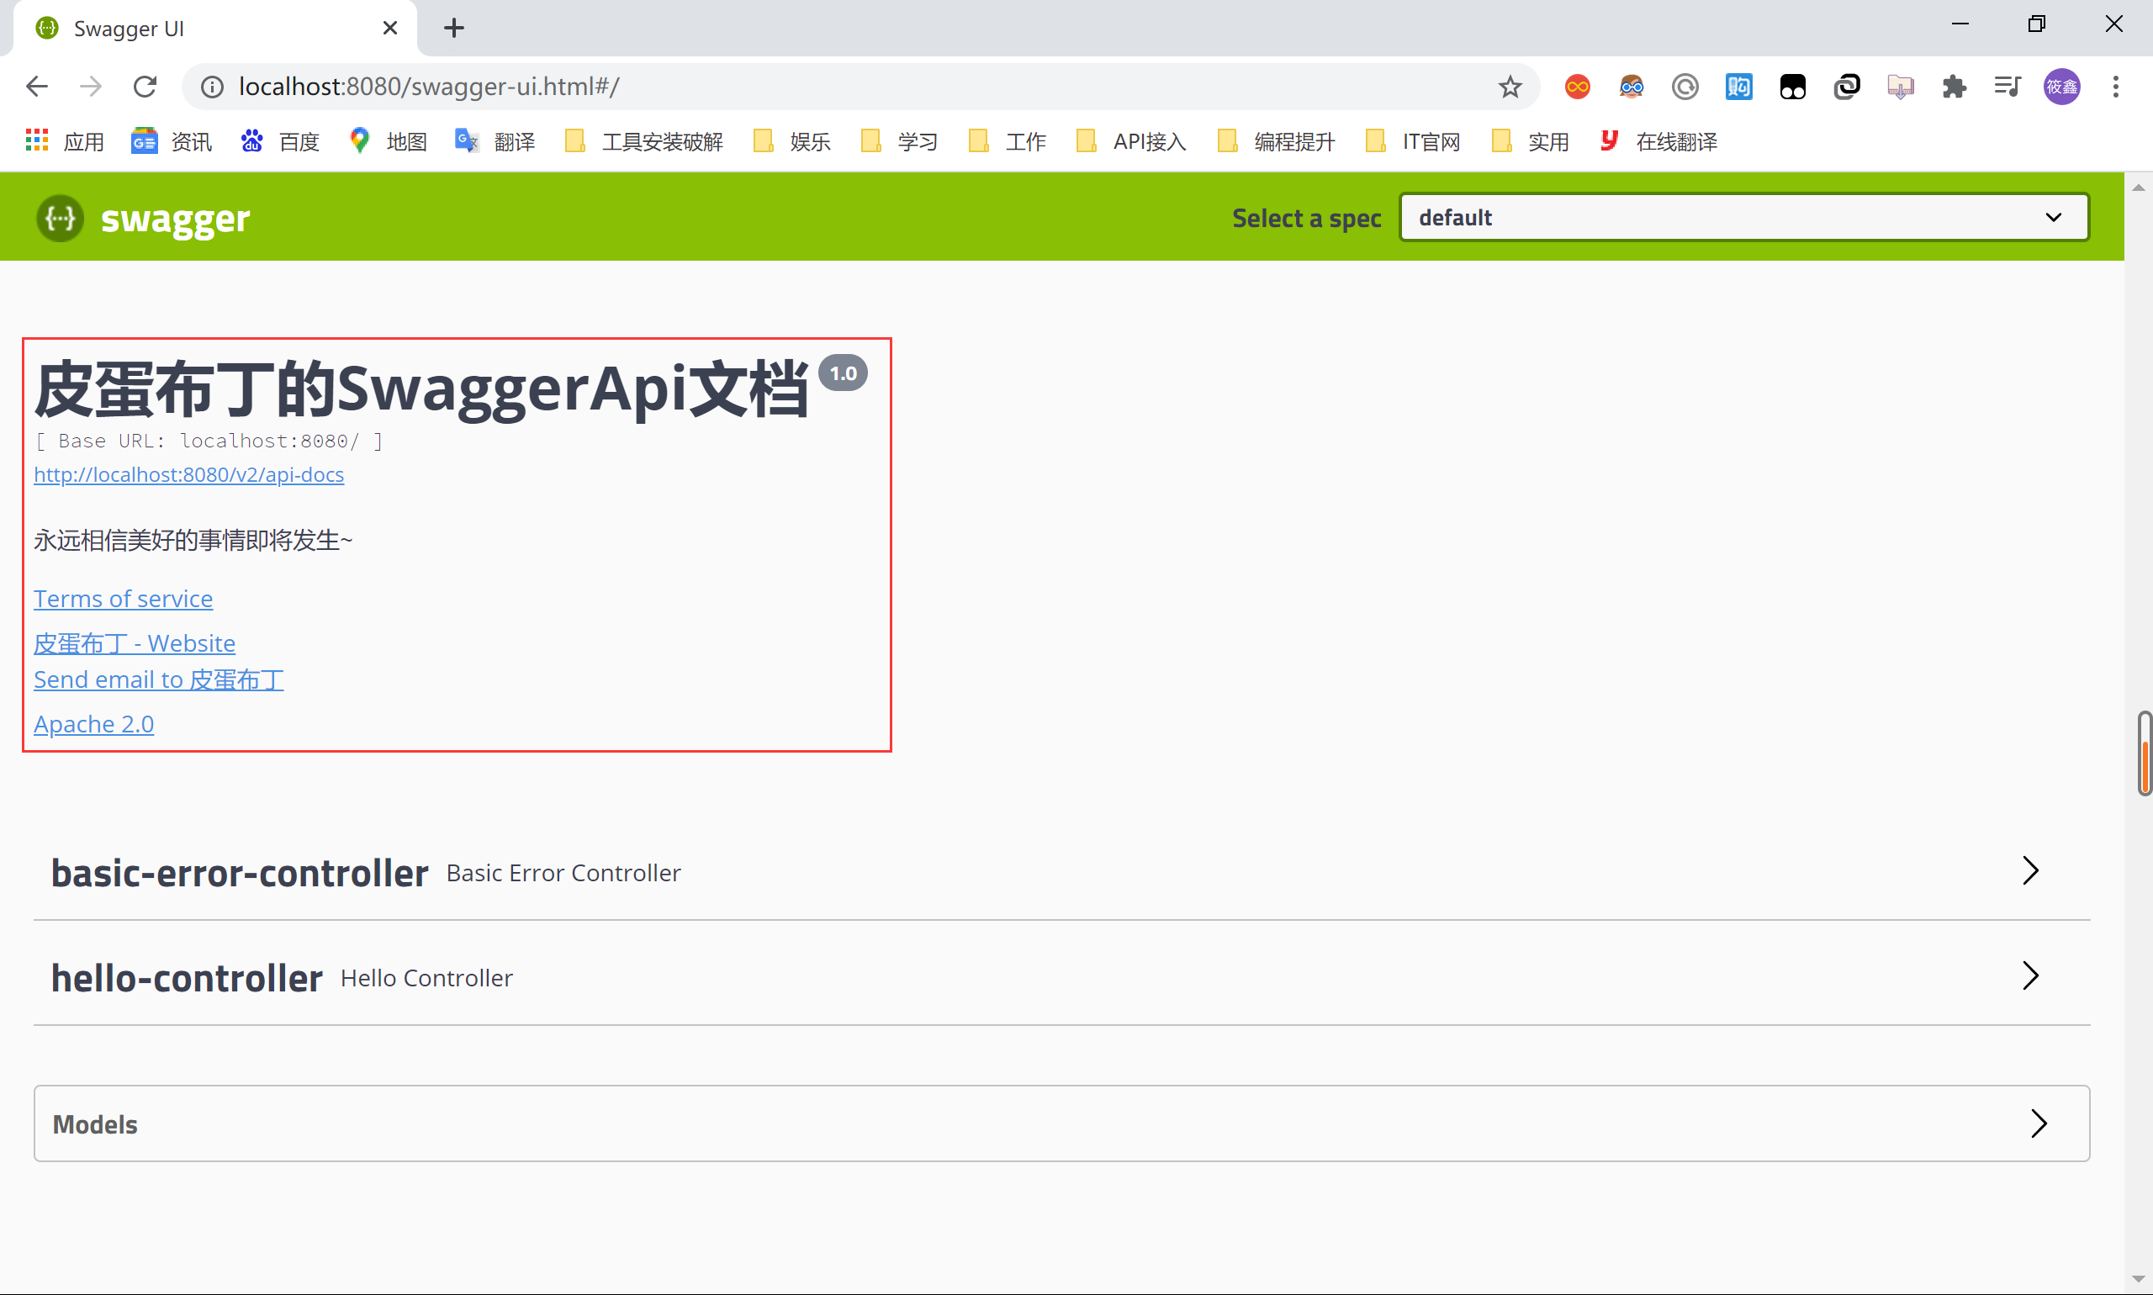
Task: Click the site information icon before URL
Action: 212,87
